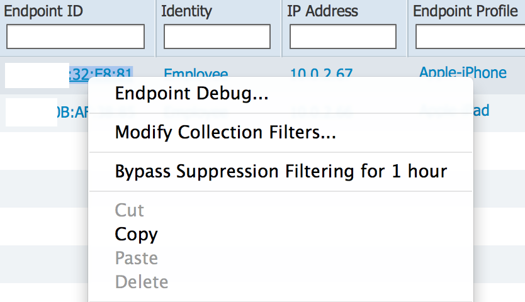Viewport: 525px width, 302px height.
Task: Sort by the IP Address column header
Action: [322, 11]
